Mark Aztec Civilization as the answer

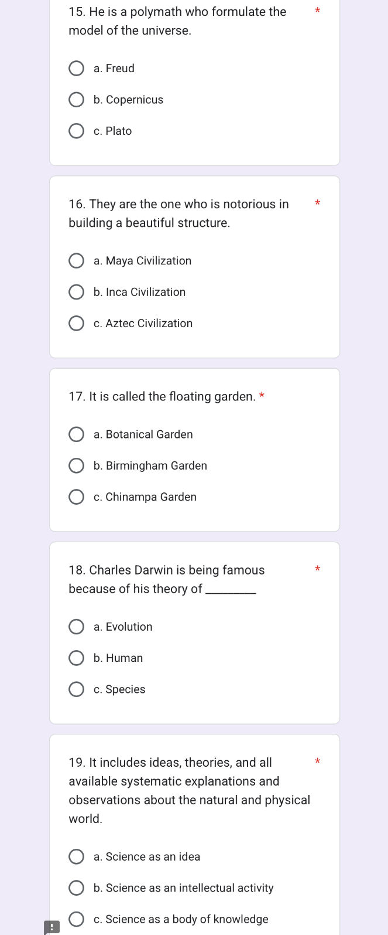[77, 324]
